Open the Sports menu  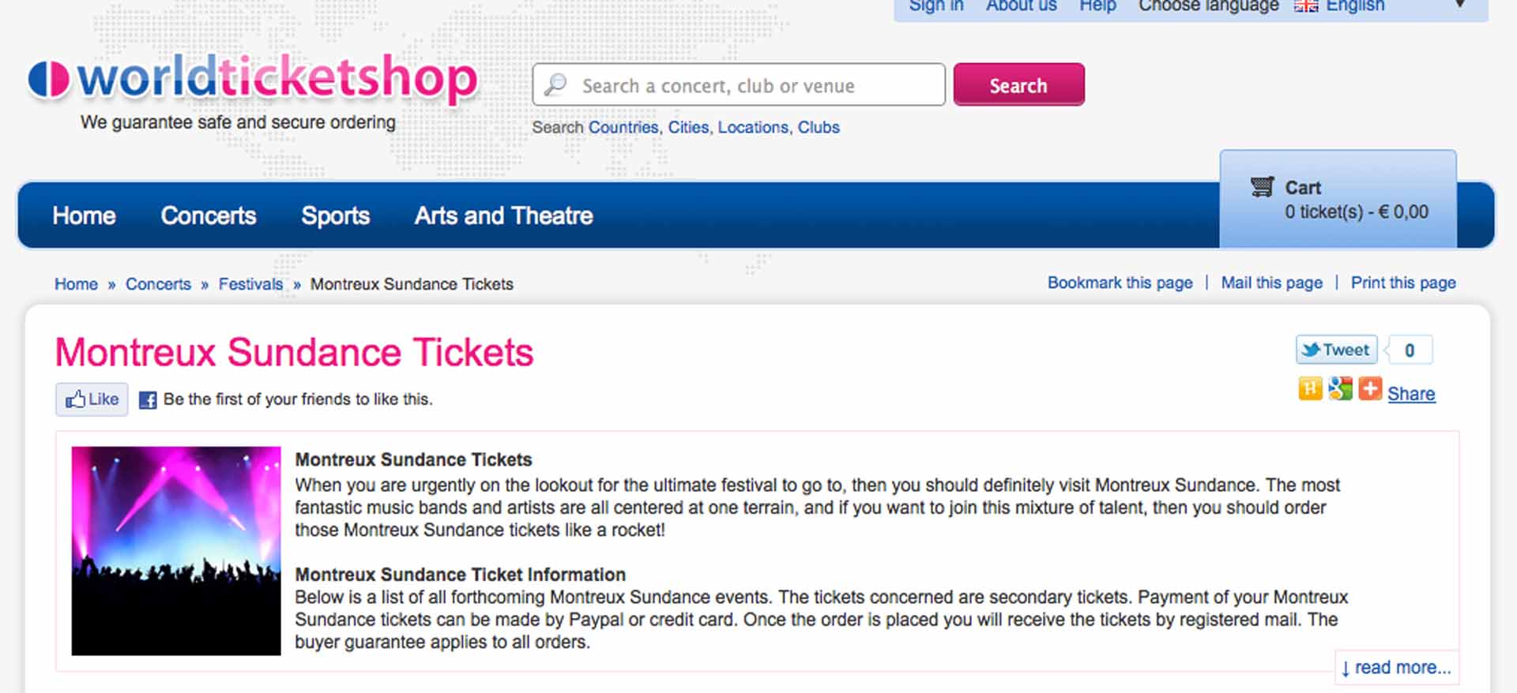(336, 215)
